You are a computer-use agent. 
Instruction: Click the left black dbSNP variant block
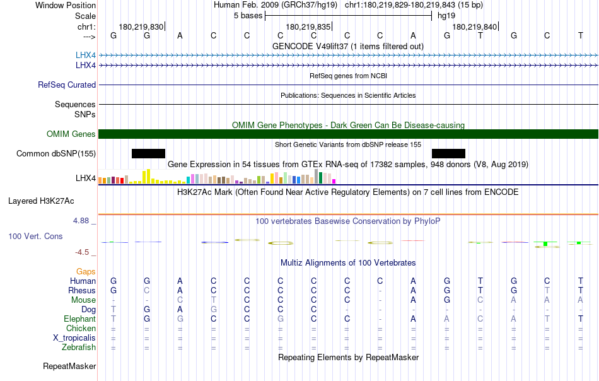(148, 154)
